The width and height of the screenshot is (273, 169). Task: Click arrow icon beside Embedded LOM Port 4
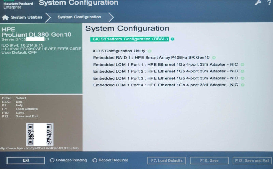[242, 85]
